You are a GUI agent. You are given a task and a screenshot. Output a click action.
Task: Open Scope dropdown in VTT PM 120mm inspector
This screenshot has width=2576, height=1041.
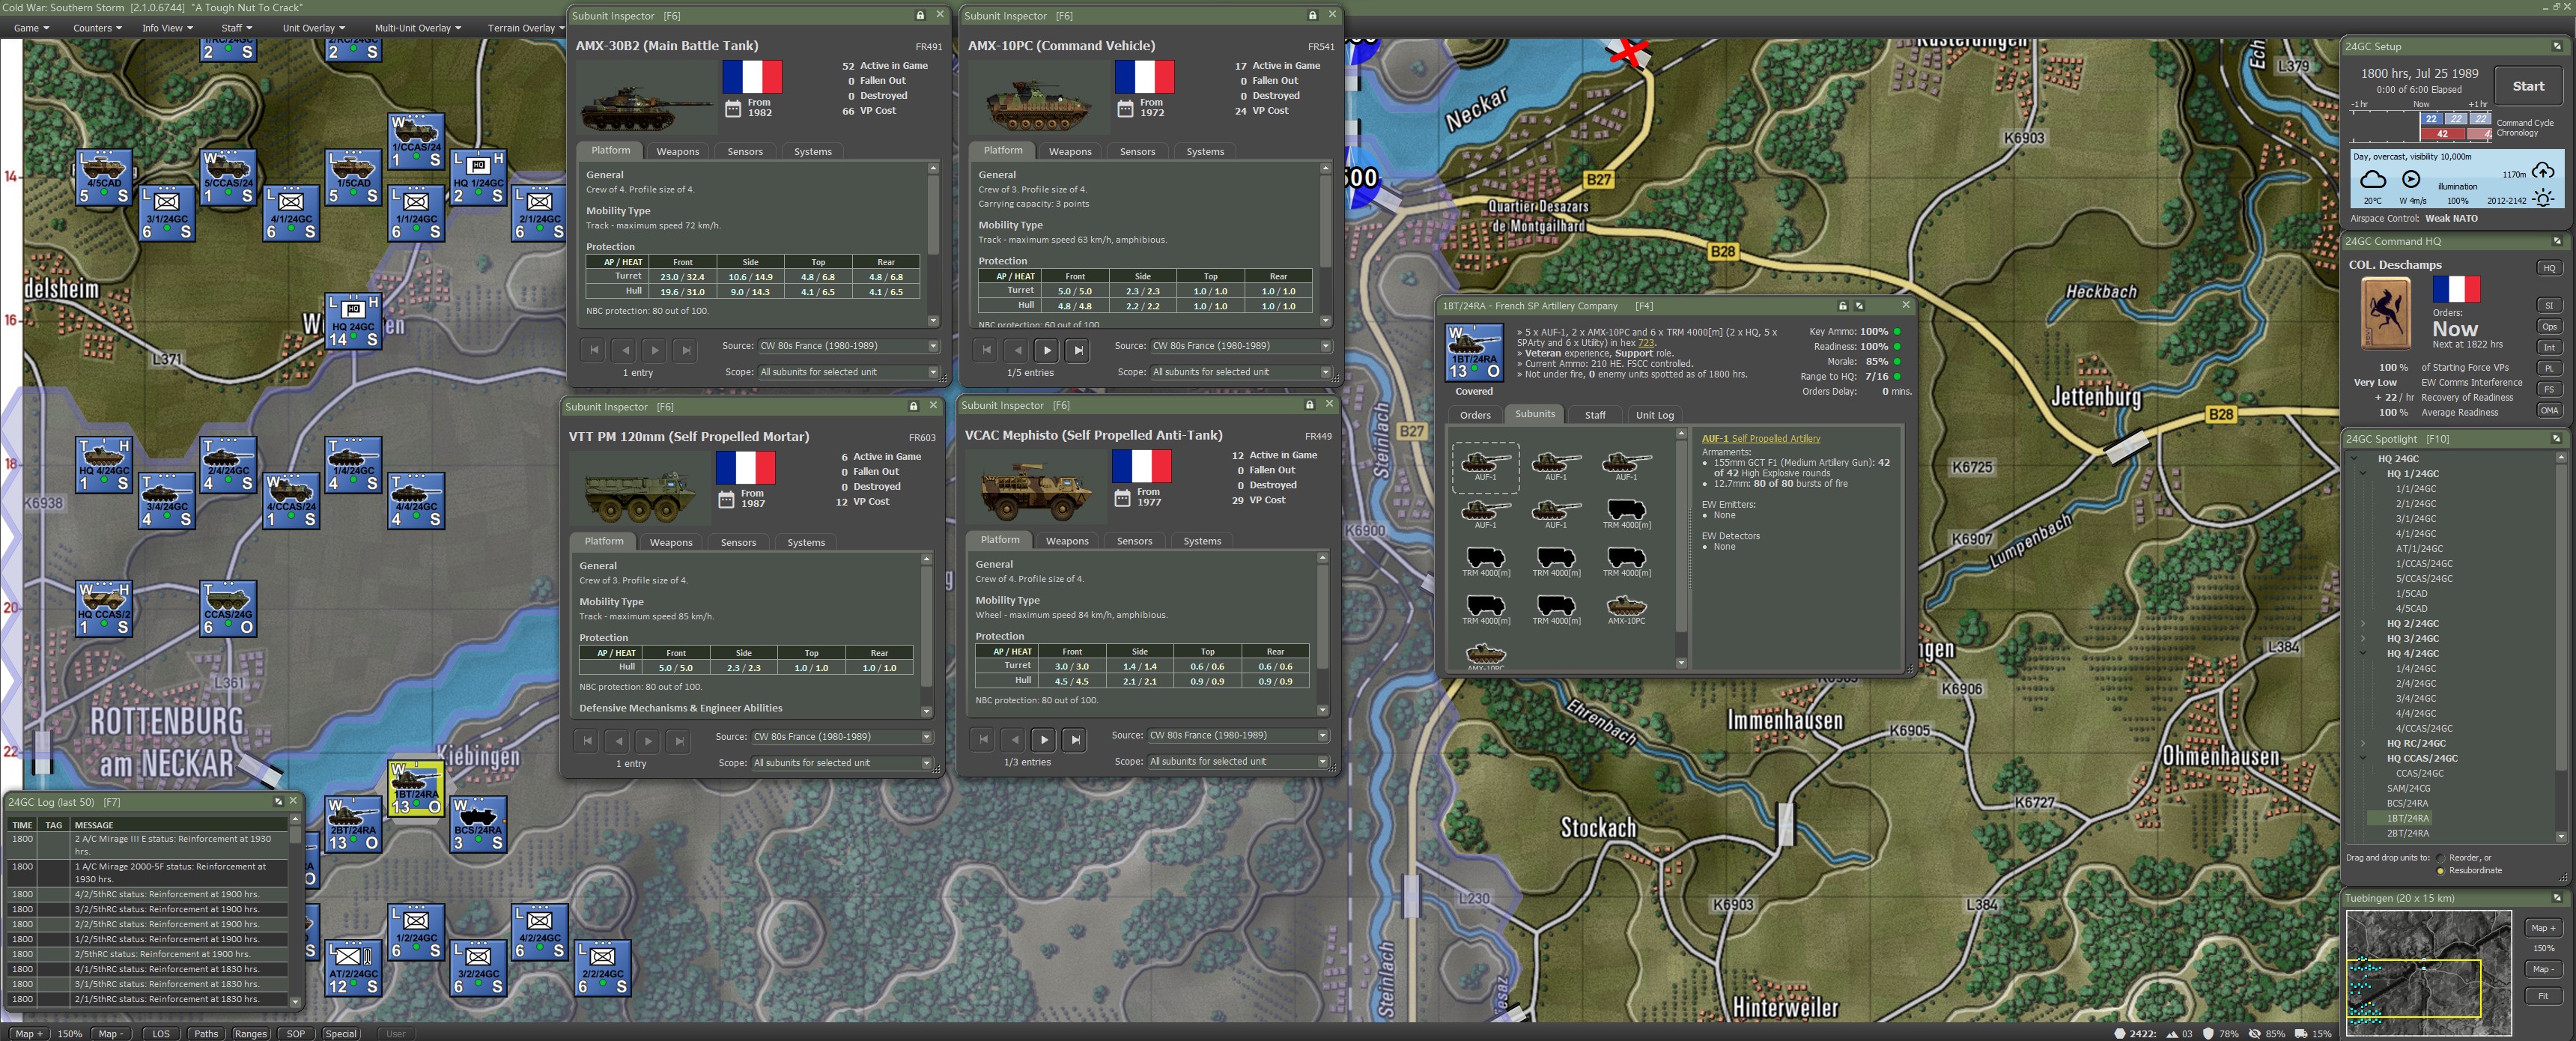842,763
